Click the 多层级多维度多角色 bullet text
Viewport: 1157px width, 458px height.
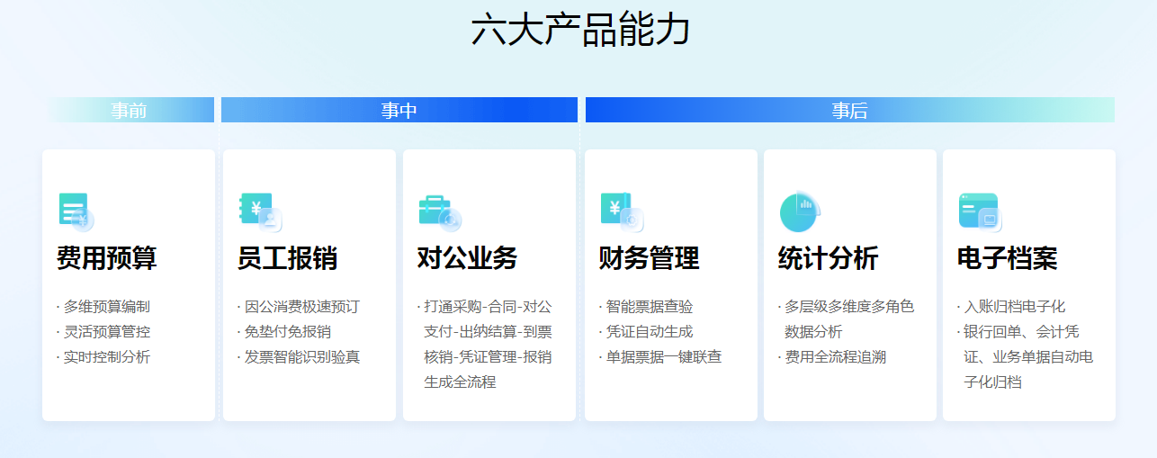(849, 307)
